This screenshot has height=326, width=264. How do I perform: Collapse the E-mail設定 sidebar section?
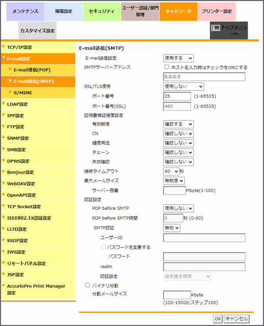pos(38,59)
